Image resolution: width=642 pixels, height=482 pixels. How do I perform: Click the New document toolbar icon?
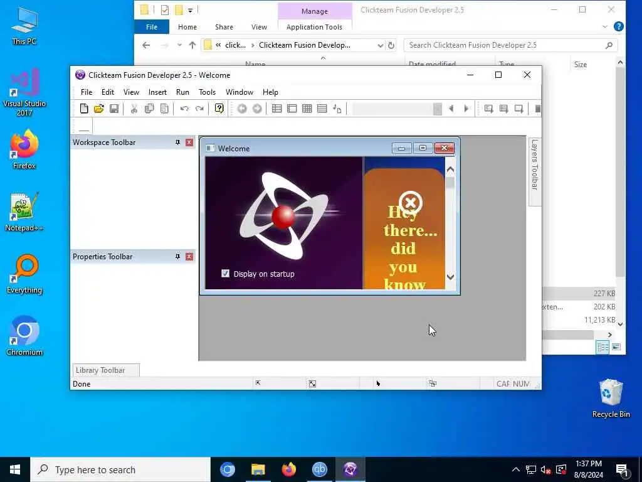84,109
